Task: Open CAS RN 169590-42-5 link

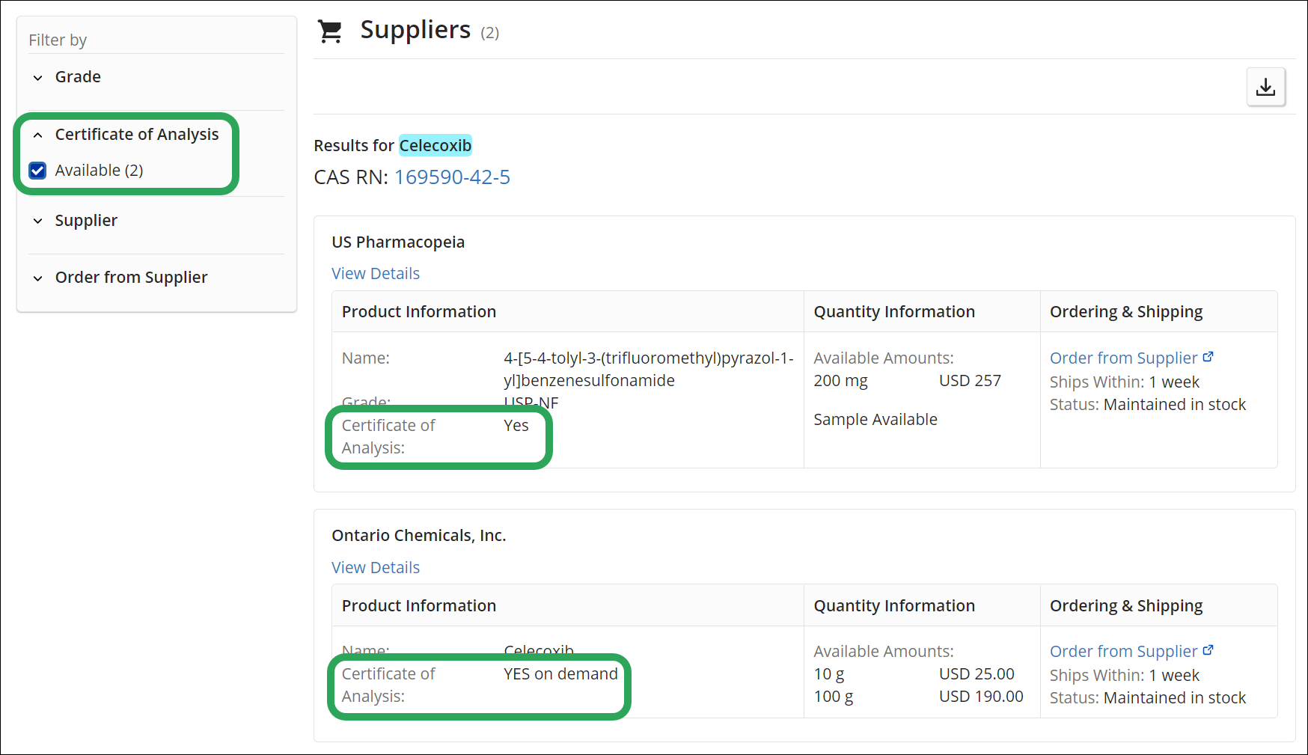Action: tap(452, 177)
